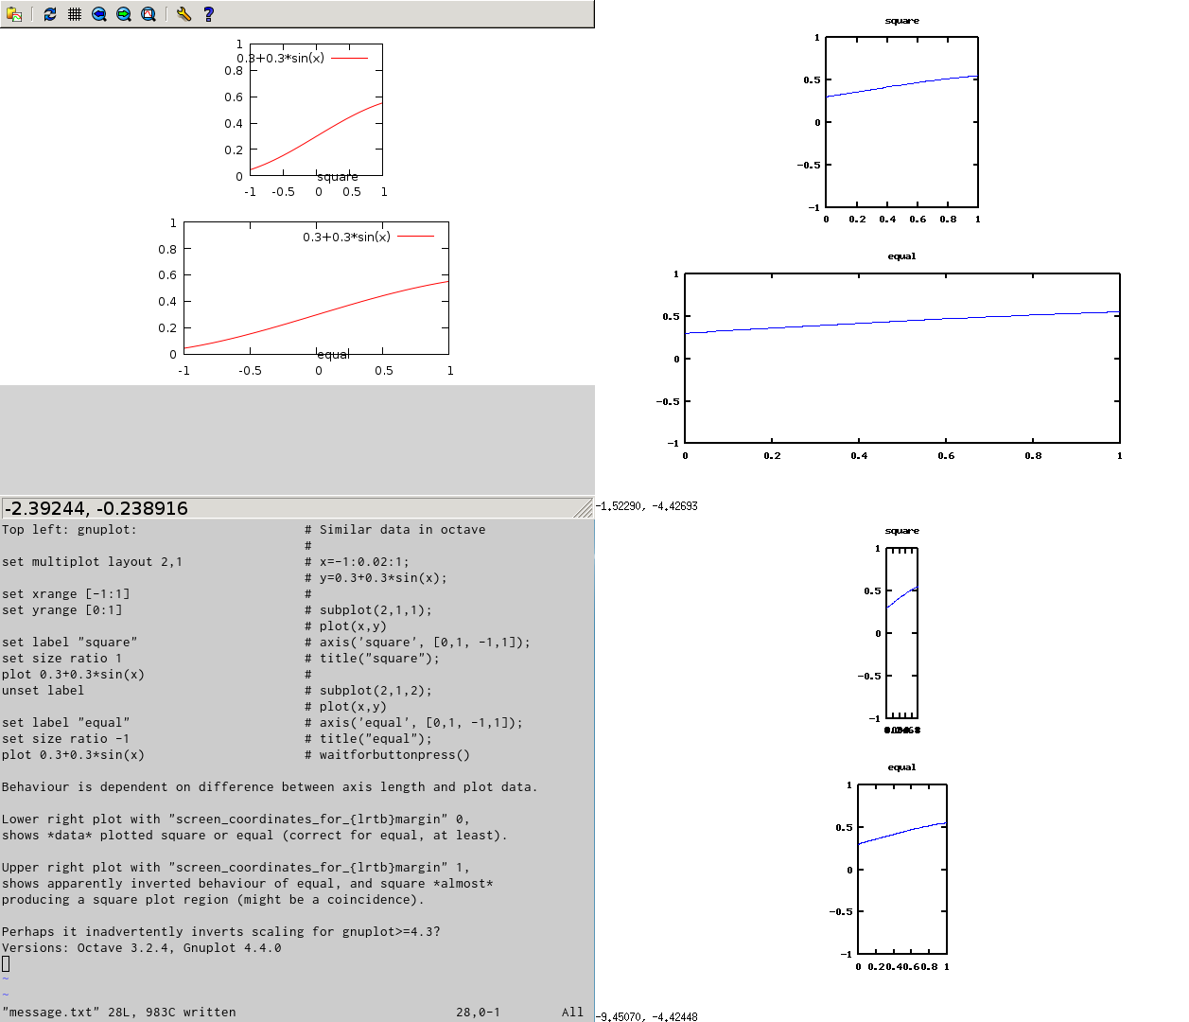Click the line "Versions: Octave 3.2.4, Gnuplot 4.4.0"

pos(142,948)
